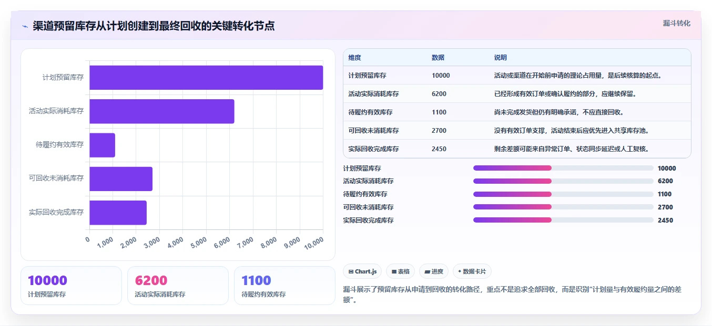Click the x-axis tick 1,000

coord(105,243)
